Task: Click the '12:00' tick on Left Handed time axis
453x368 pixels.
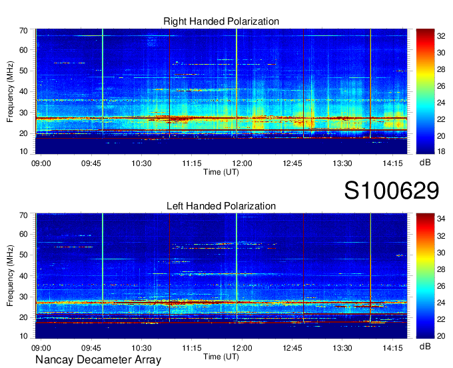Action: point(242,348)
